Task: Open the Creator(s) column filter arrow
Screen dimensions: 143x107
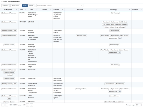Action: [x=129, y=10]
